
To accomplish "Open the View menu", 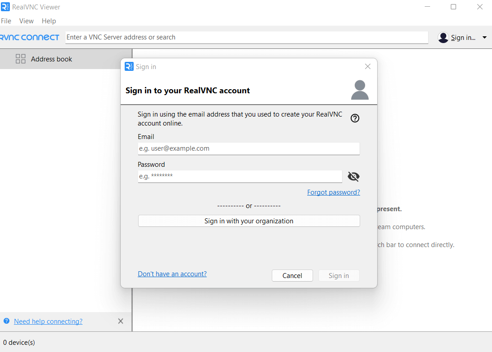I will (x=26, y=21).
